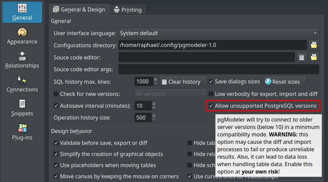Viewport: 328px width, 182px height.
Task: Click the Souce code editor args field
Action: pyautogui.click(x=219, y=69)
